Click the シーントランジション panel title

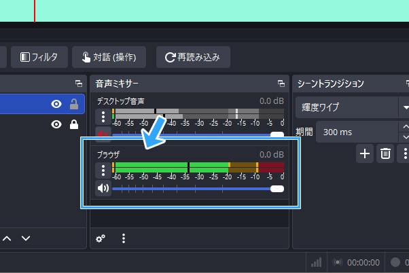[x=331, y=84]
